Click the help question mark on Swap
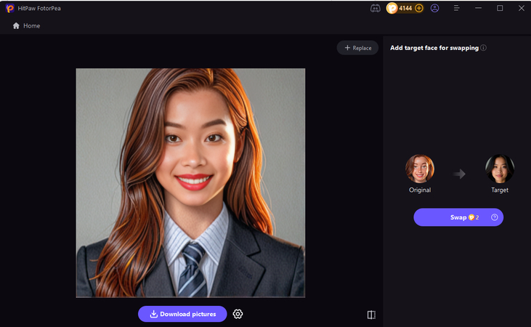Viewport: 531px width, 327px height. click(x=495, y=217)
